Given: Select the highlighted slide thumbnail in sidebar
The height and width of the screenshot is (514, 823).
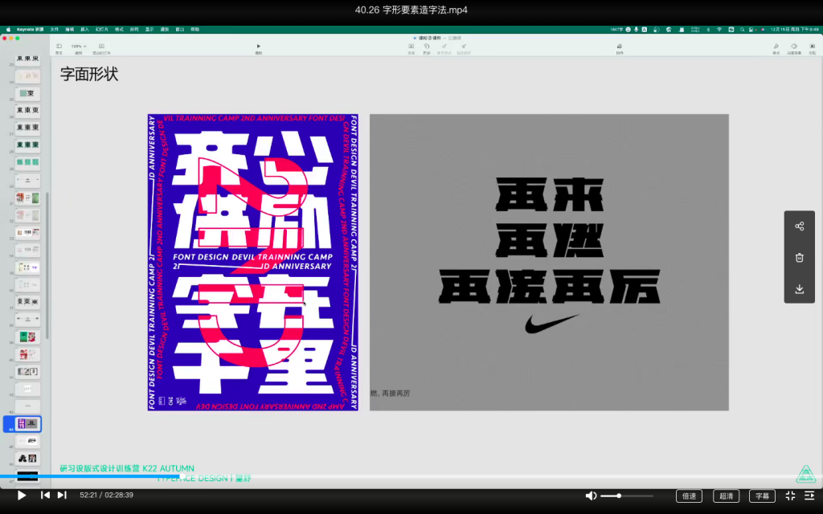Looking at the screenshot, I should 27,423.
